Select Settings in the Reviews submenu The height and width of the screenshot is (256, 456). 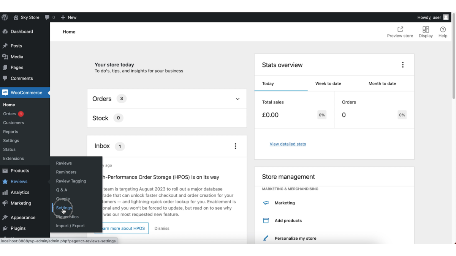[63, 208]
